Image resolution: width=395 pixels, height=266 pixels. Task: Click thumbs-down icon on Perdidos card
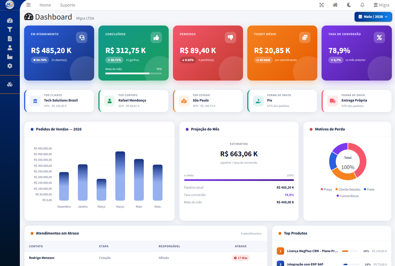coord(231,37)
